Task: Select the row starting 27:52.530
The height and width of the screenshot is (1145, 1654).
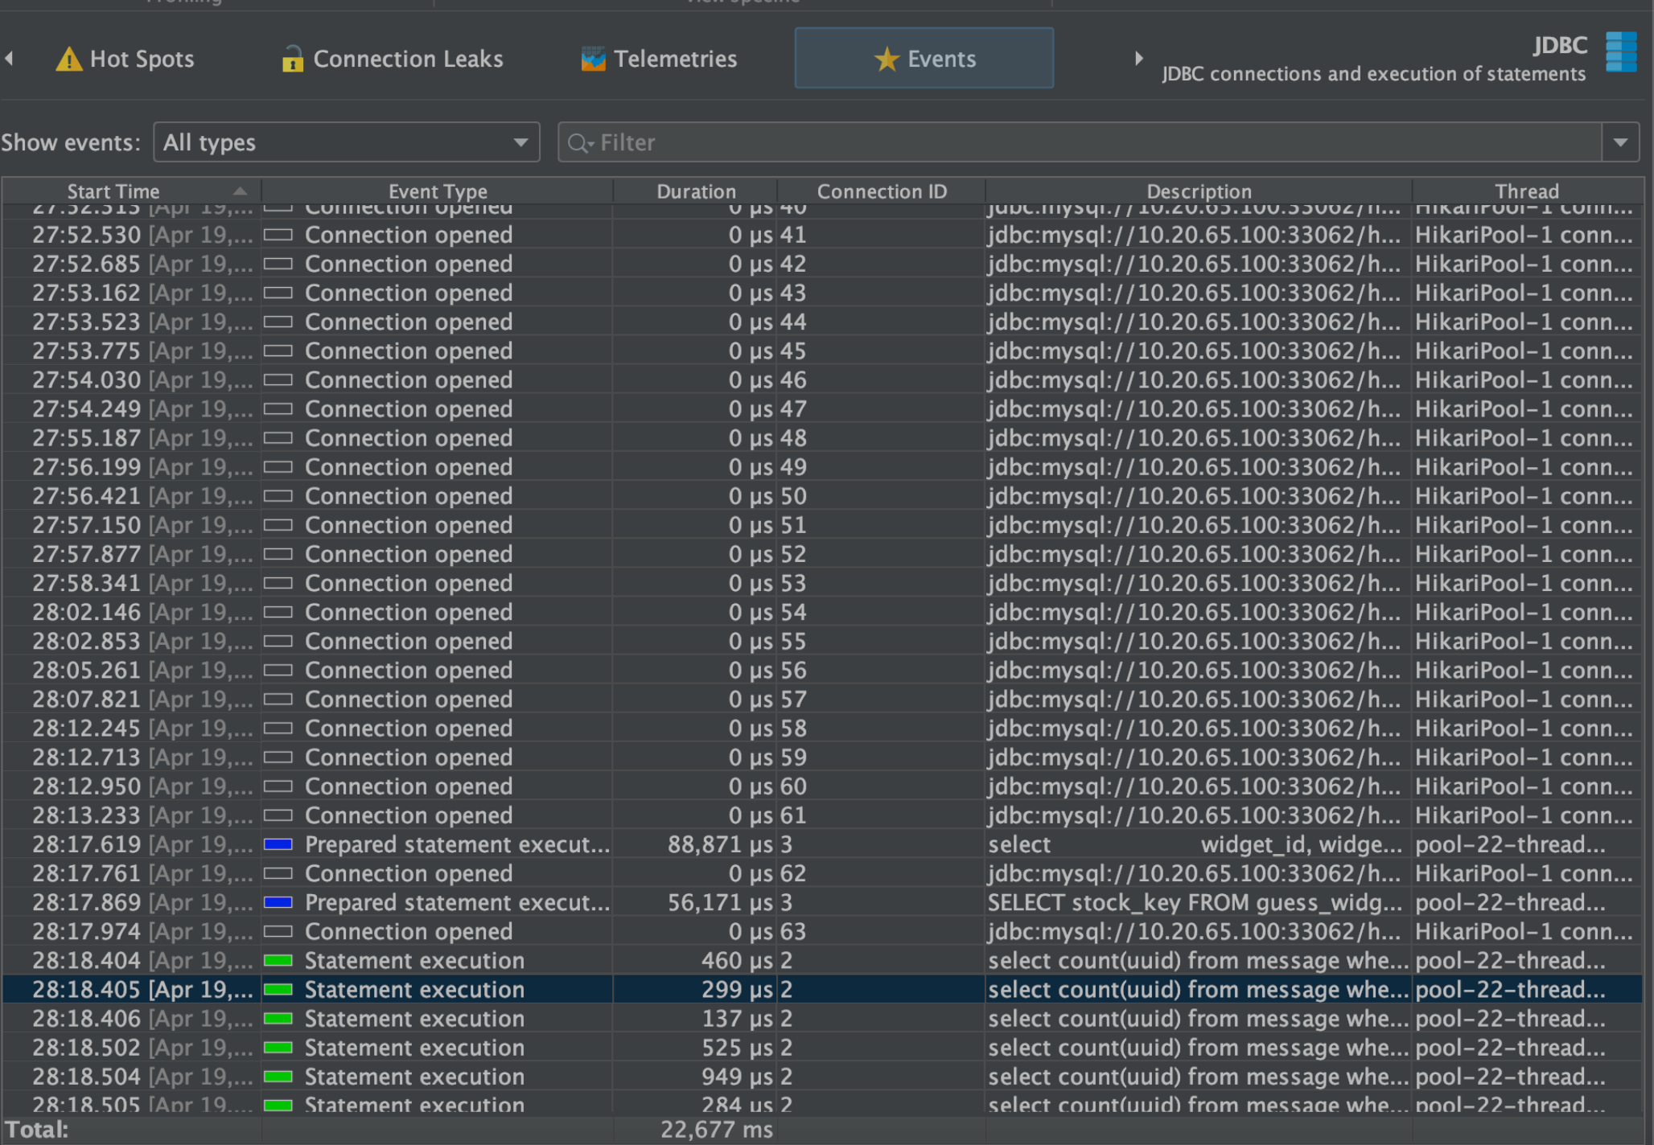Action: click(822, 235)
